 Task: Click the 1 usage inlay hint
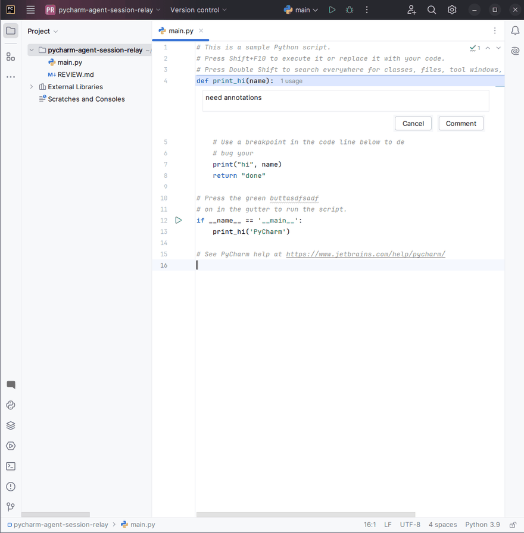coord(291,81)
